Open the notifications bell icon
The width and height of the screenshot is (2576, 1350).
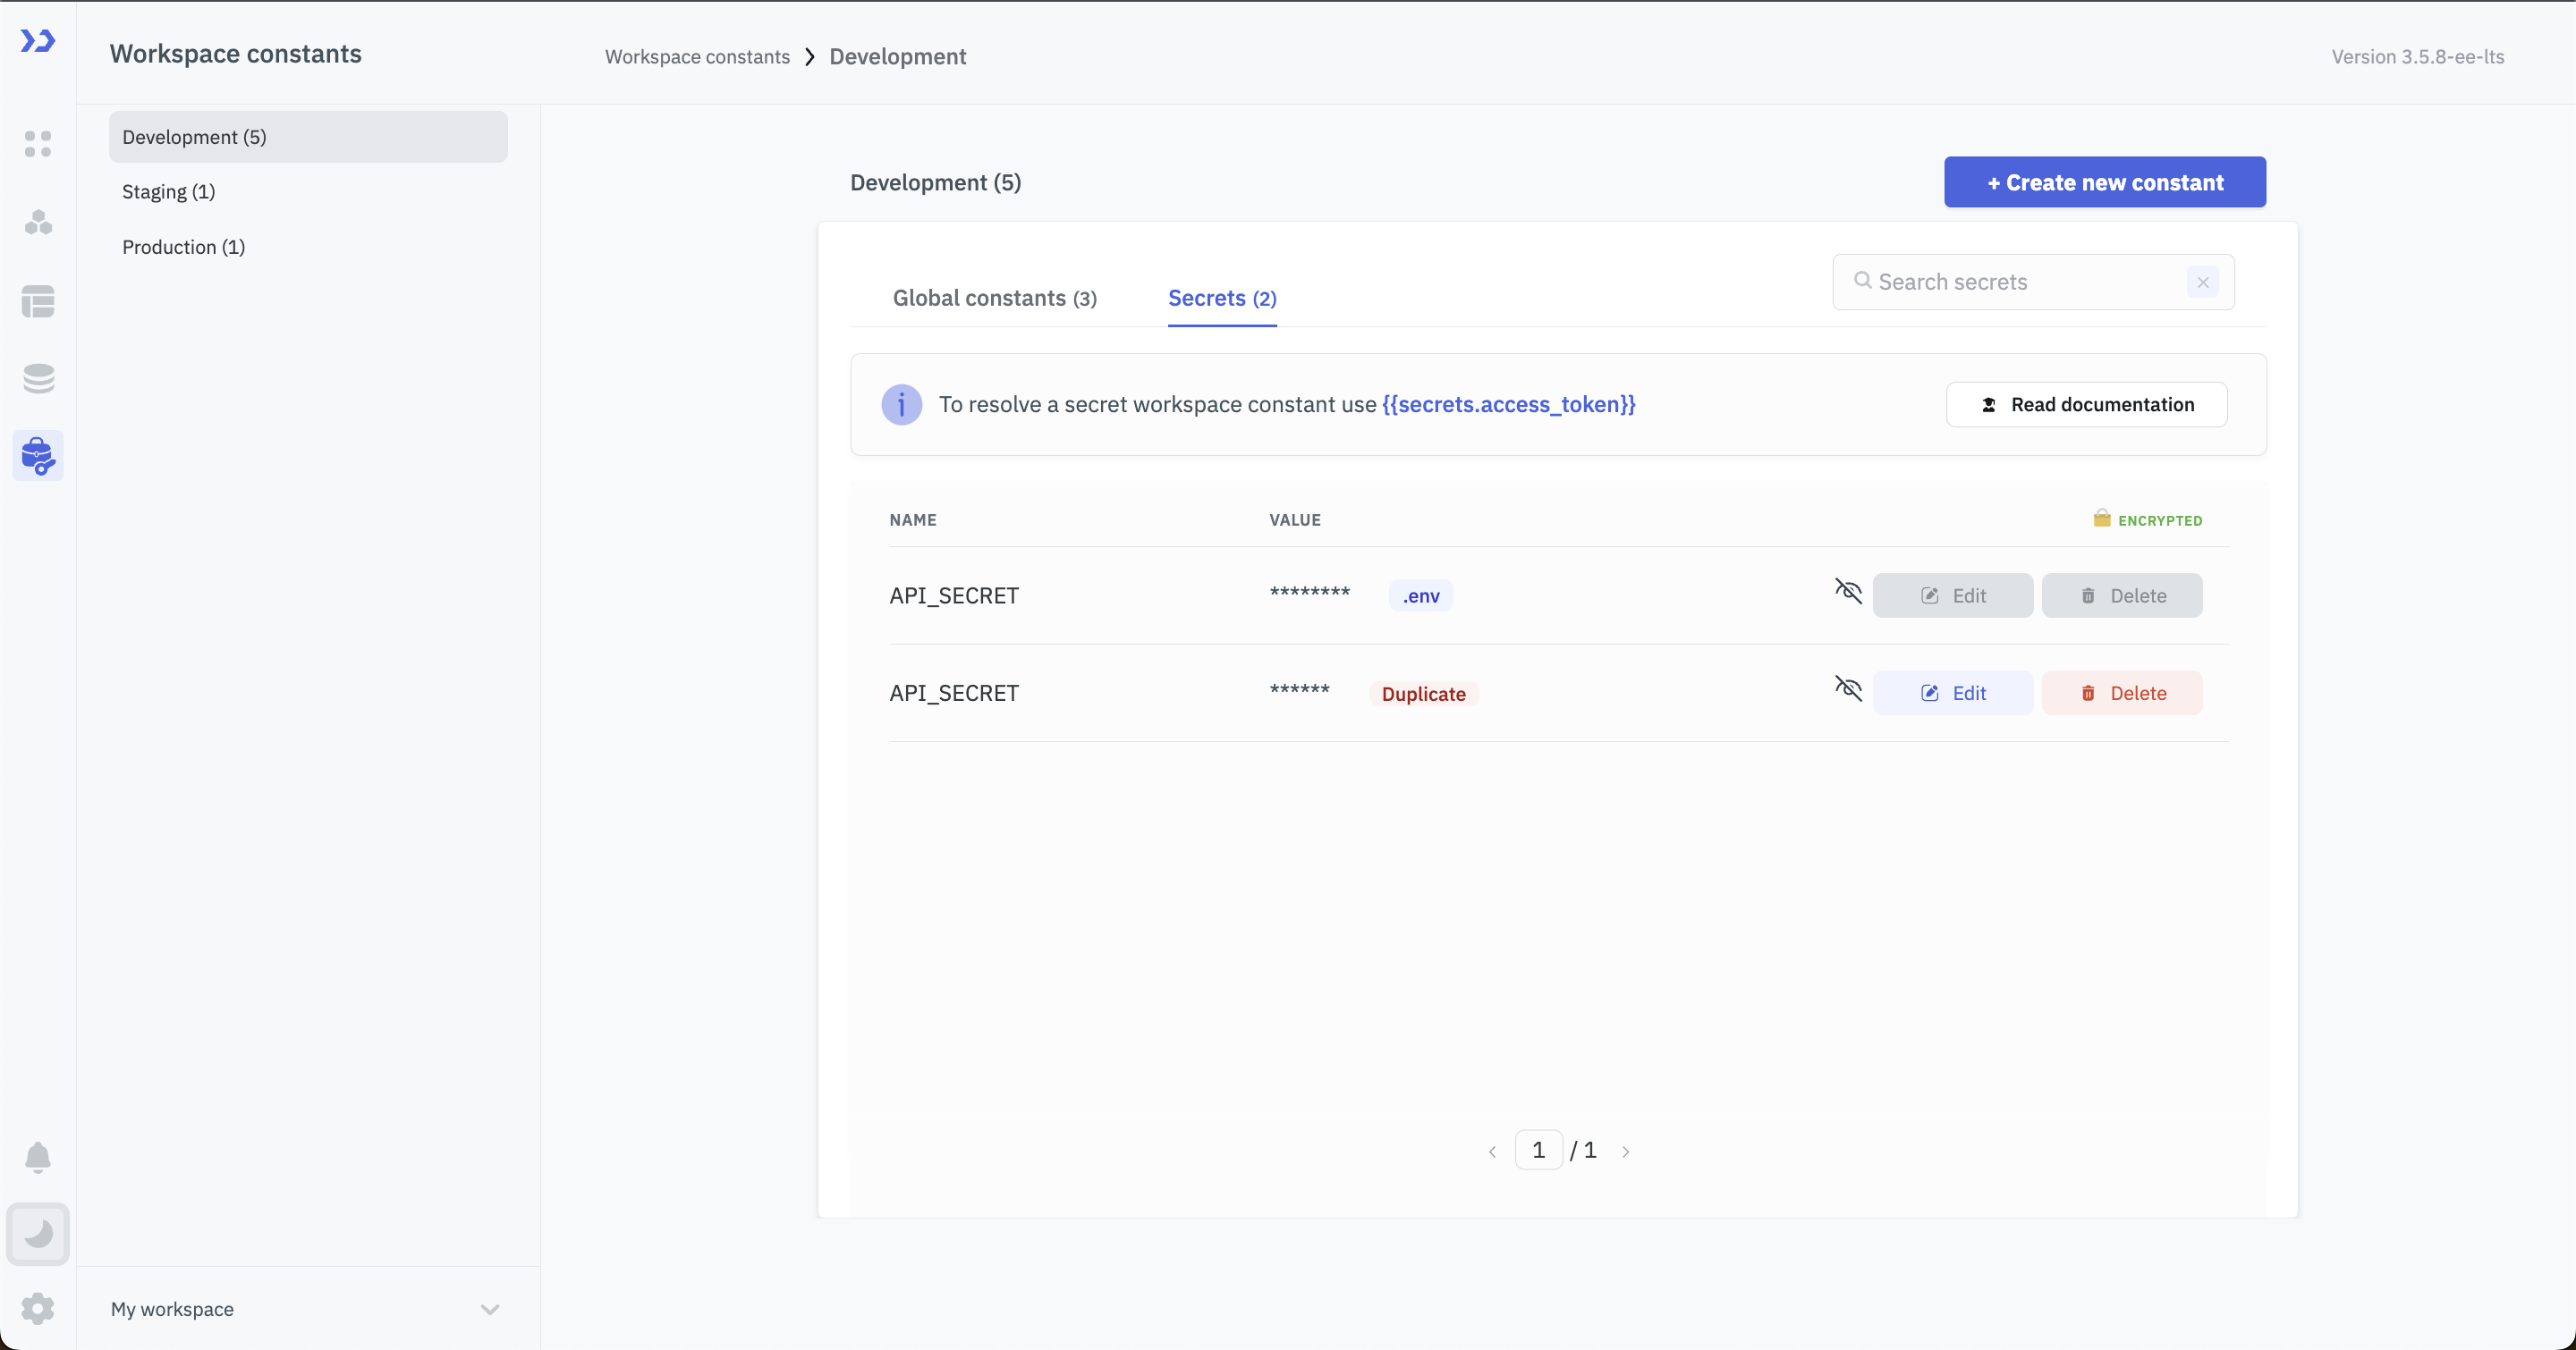tap(38, 1156)
